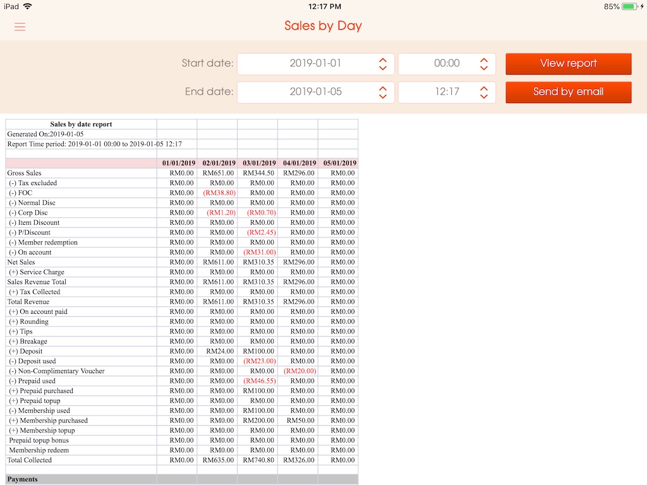Click the (+) Breakage row label
This screenshot has height=485, width=647.
(28, 342)
